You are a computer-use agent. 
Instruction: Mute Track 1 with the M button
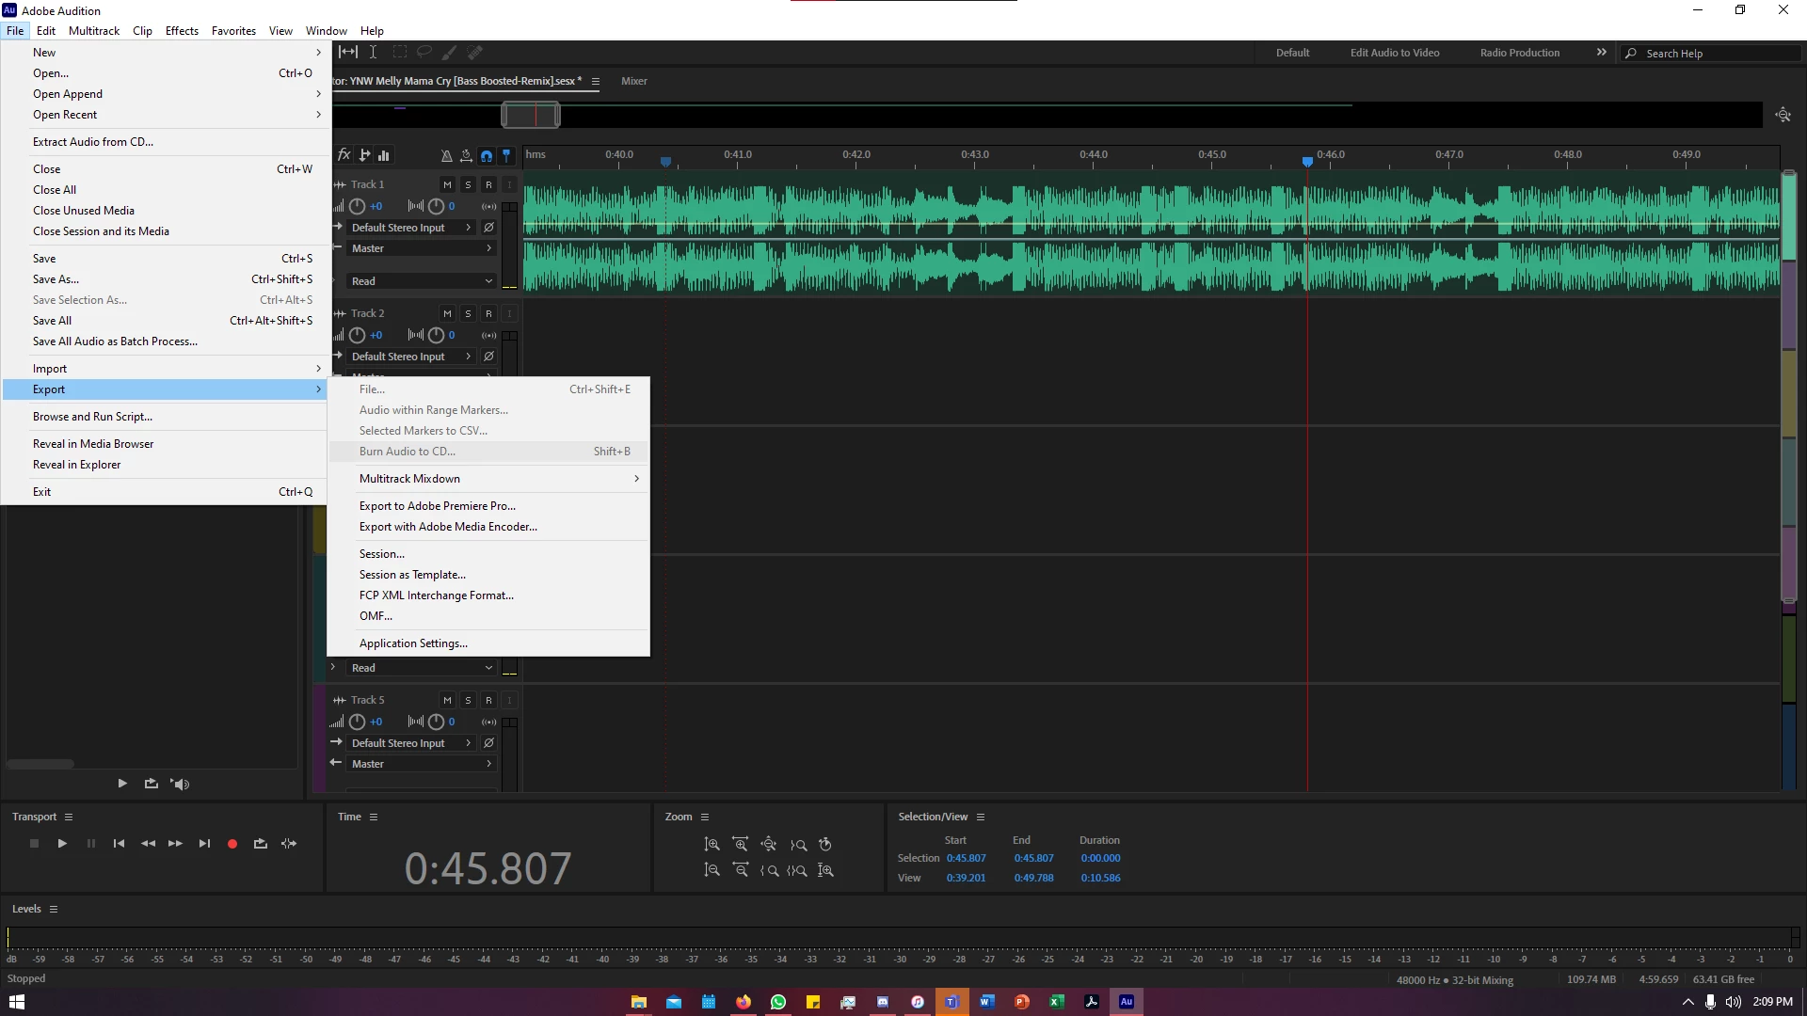pos(447,184)
